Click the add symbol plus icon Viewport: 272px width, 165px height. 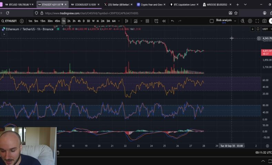pos(22,21)
